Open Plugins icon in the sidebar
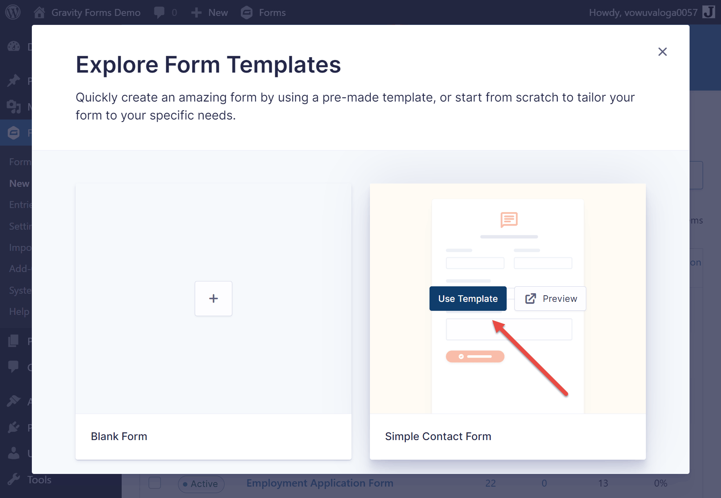The image size is (721, 498). [x=13, y=427]
